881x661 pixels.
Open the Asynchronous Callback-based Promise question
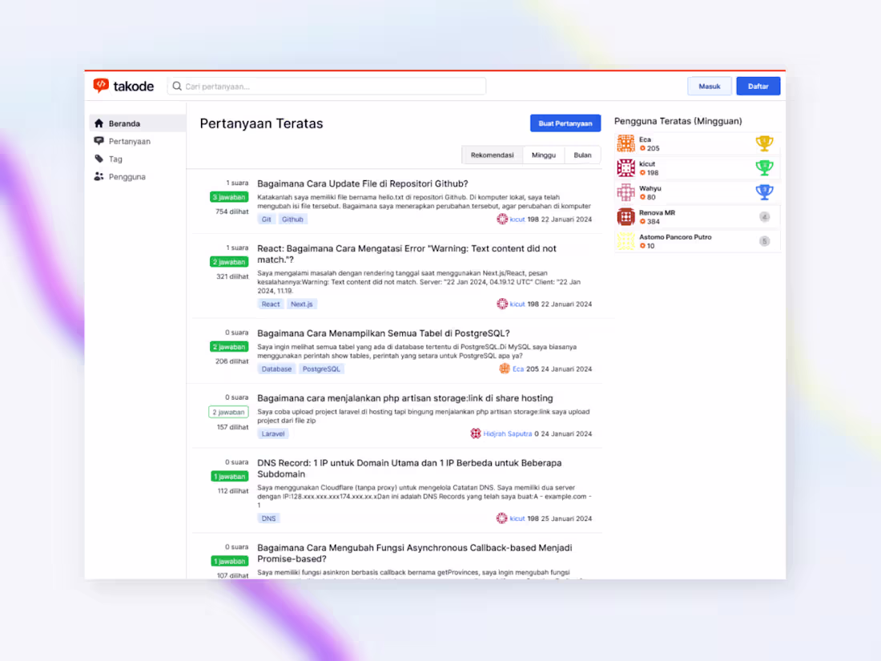pos(415,553)
